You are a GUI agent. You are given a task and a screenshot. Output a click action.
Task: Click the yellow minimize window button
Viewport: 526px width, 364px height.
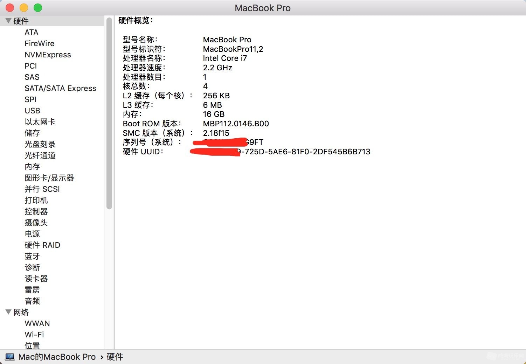pos(24,8)
